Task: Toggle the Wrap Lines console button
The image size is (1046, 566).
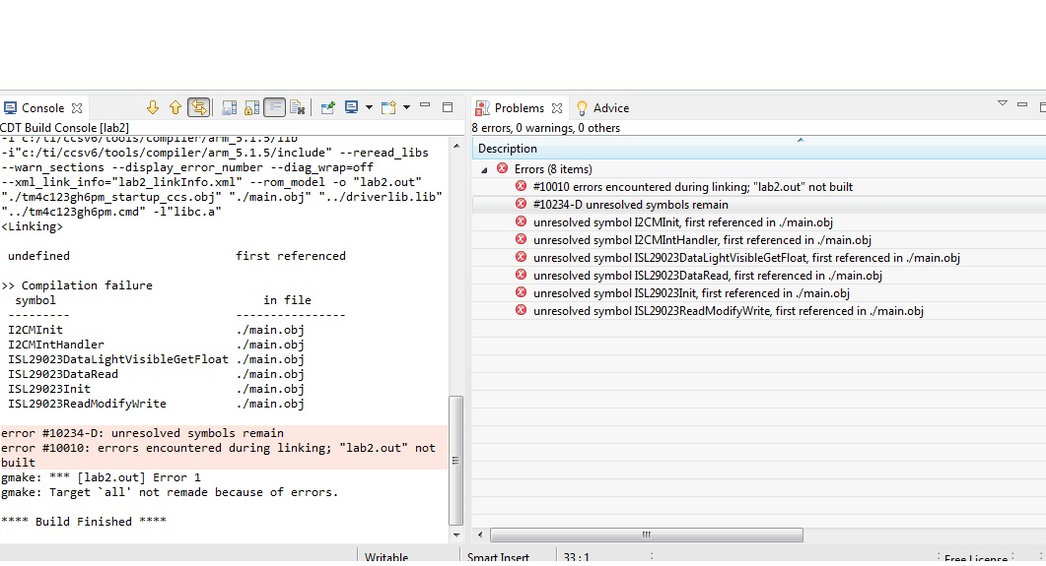Action: tap(275, 108)
